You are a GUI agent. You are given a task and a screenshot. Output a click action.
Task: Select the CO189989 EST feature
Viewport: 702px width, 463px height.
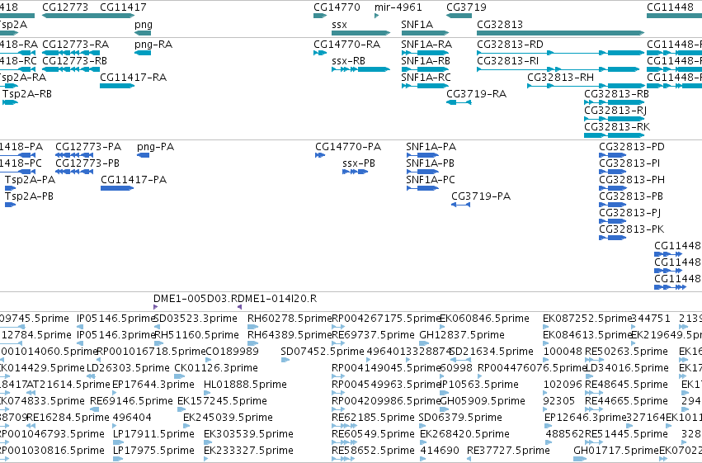(208, 360)
